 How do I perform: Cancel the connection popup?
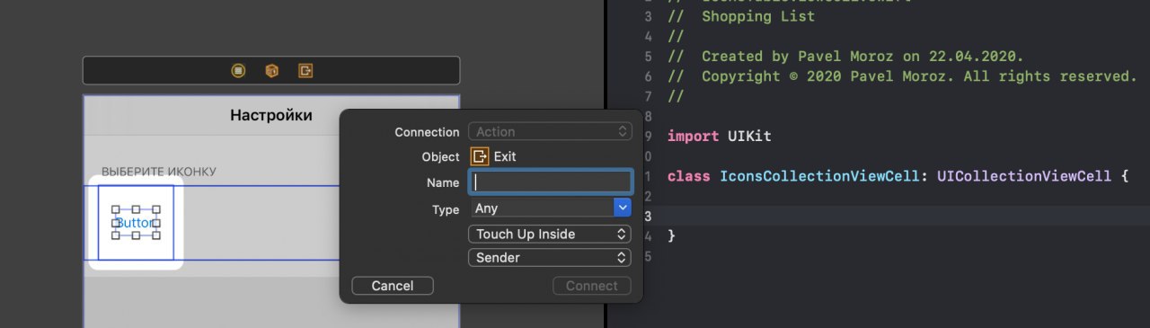[393, 286]
